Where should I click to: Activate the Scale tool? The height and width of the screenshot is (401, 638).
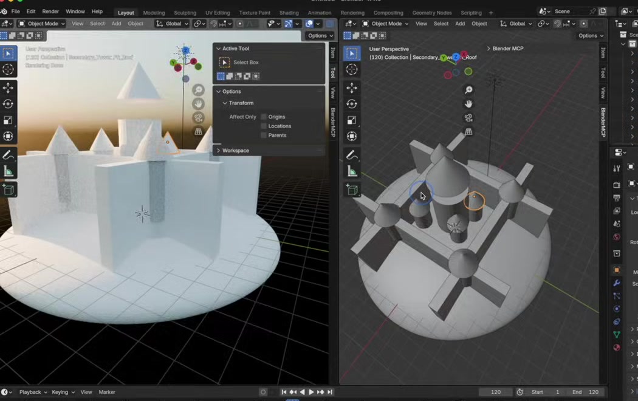[8, 121]
